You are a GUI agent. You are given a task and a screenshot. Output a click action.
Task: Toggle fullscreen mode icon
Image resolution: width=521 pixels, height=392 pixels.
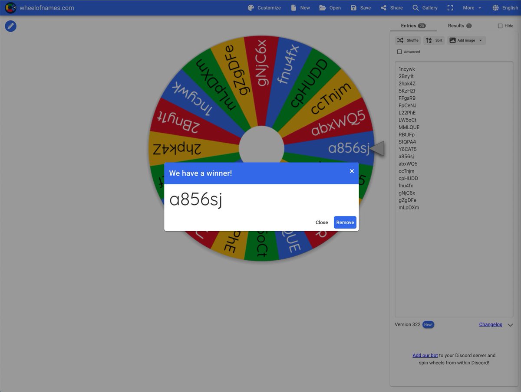pos(450,8)
